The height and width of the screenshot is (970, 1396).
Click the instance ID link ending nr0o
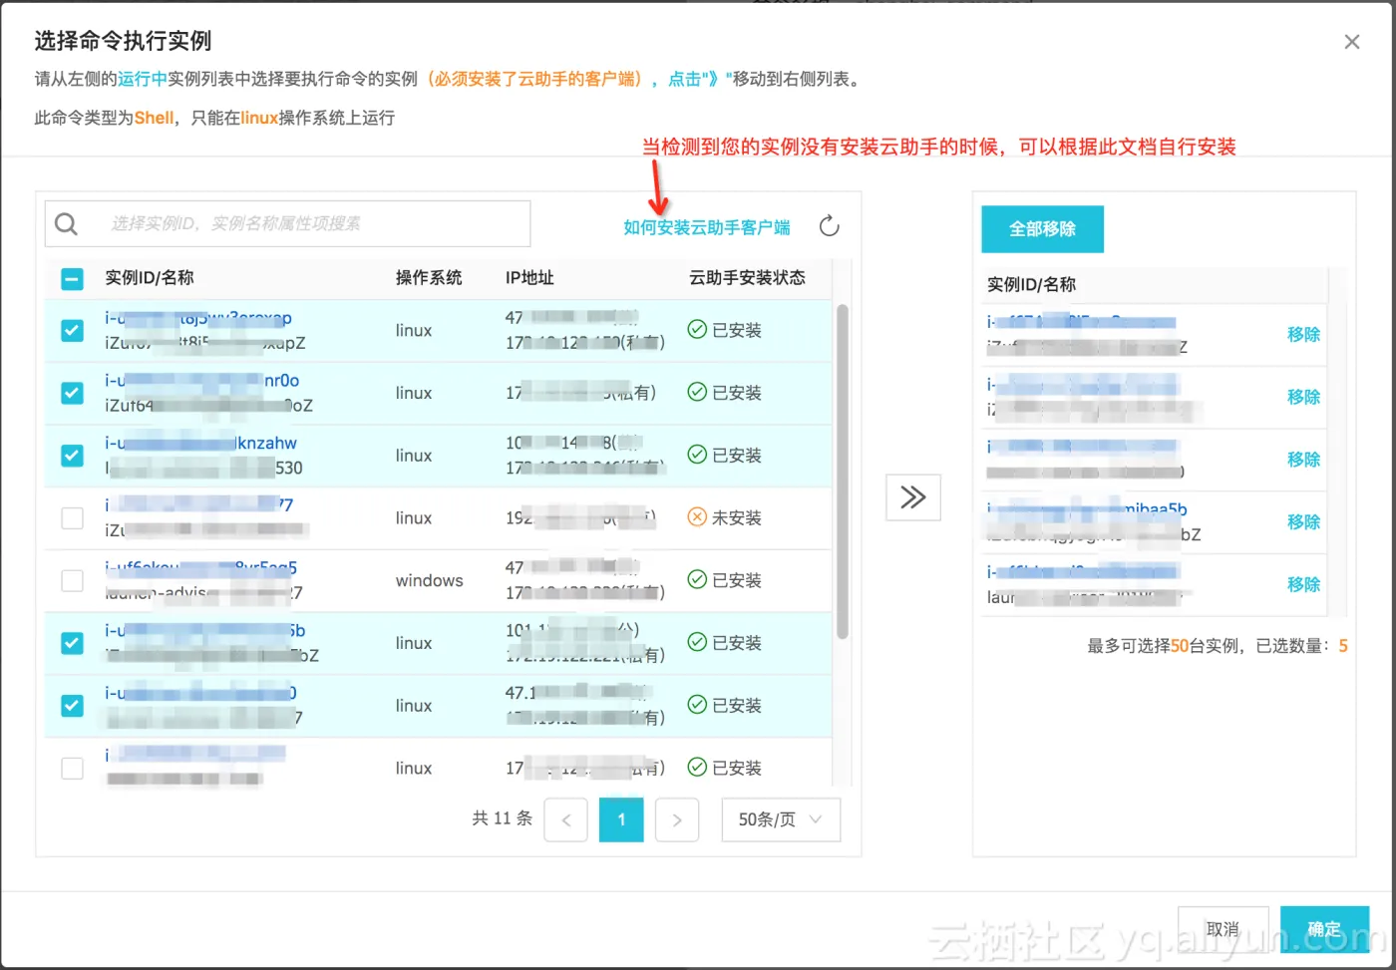tap(201, 381)
